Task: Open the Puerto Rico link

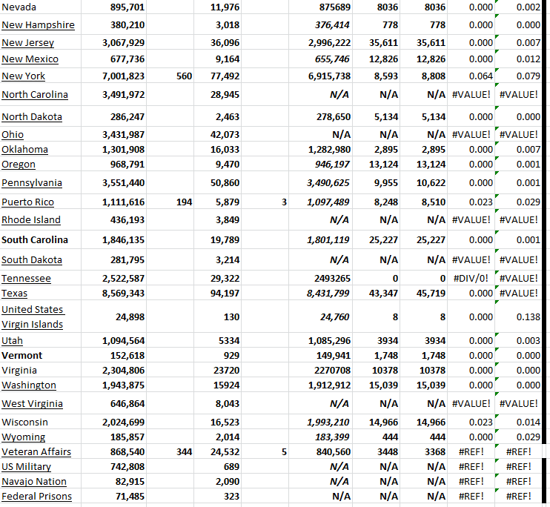Action: coord(27,202)
